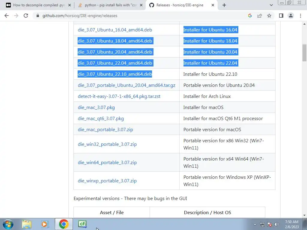The width and height of the screenshot is (307, 230).
Task: Download detect-it-easy Arch Linux package
Action: tap(119, 96)
